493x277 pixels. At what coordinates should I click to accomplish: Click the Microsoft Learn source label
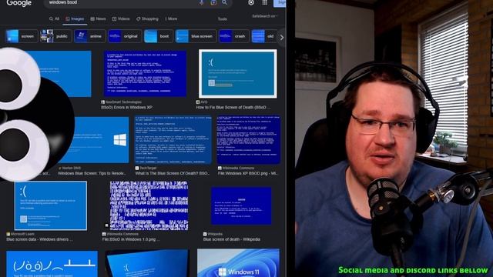click(20, 234)
